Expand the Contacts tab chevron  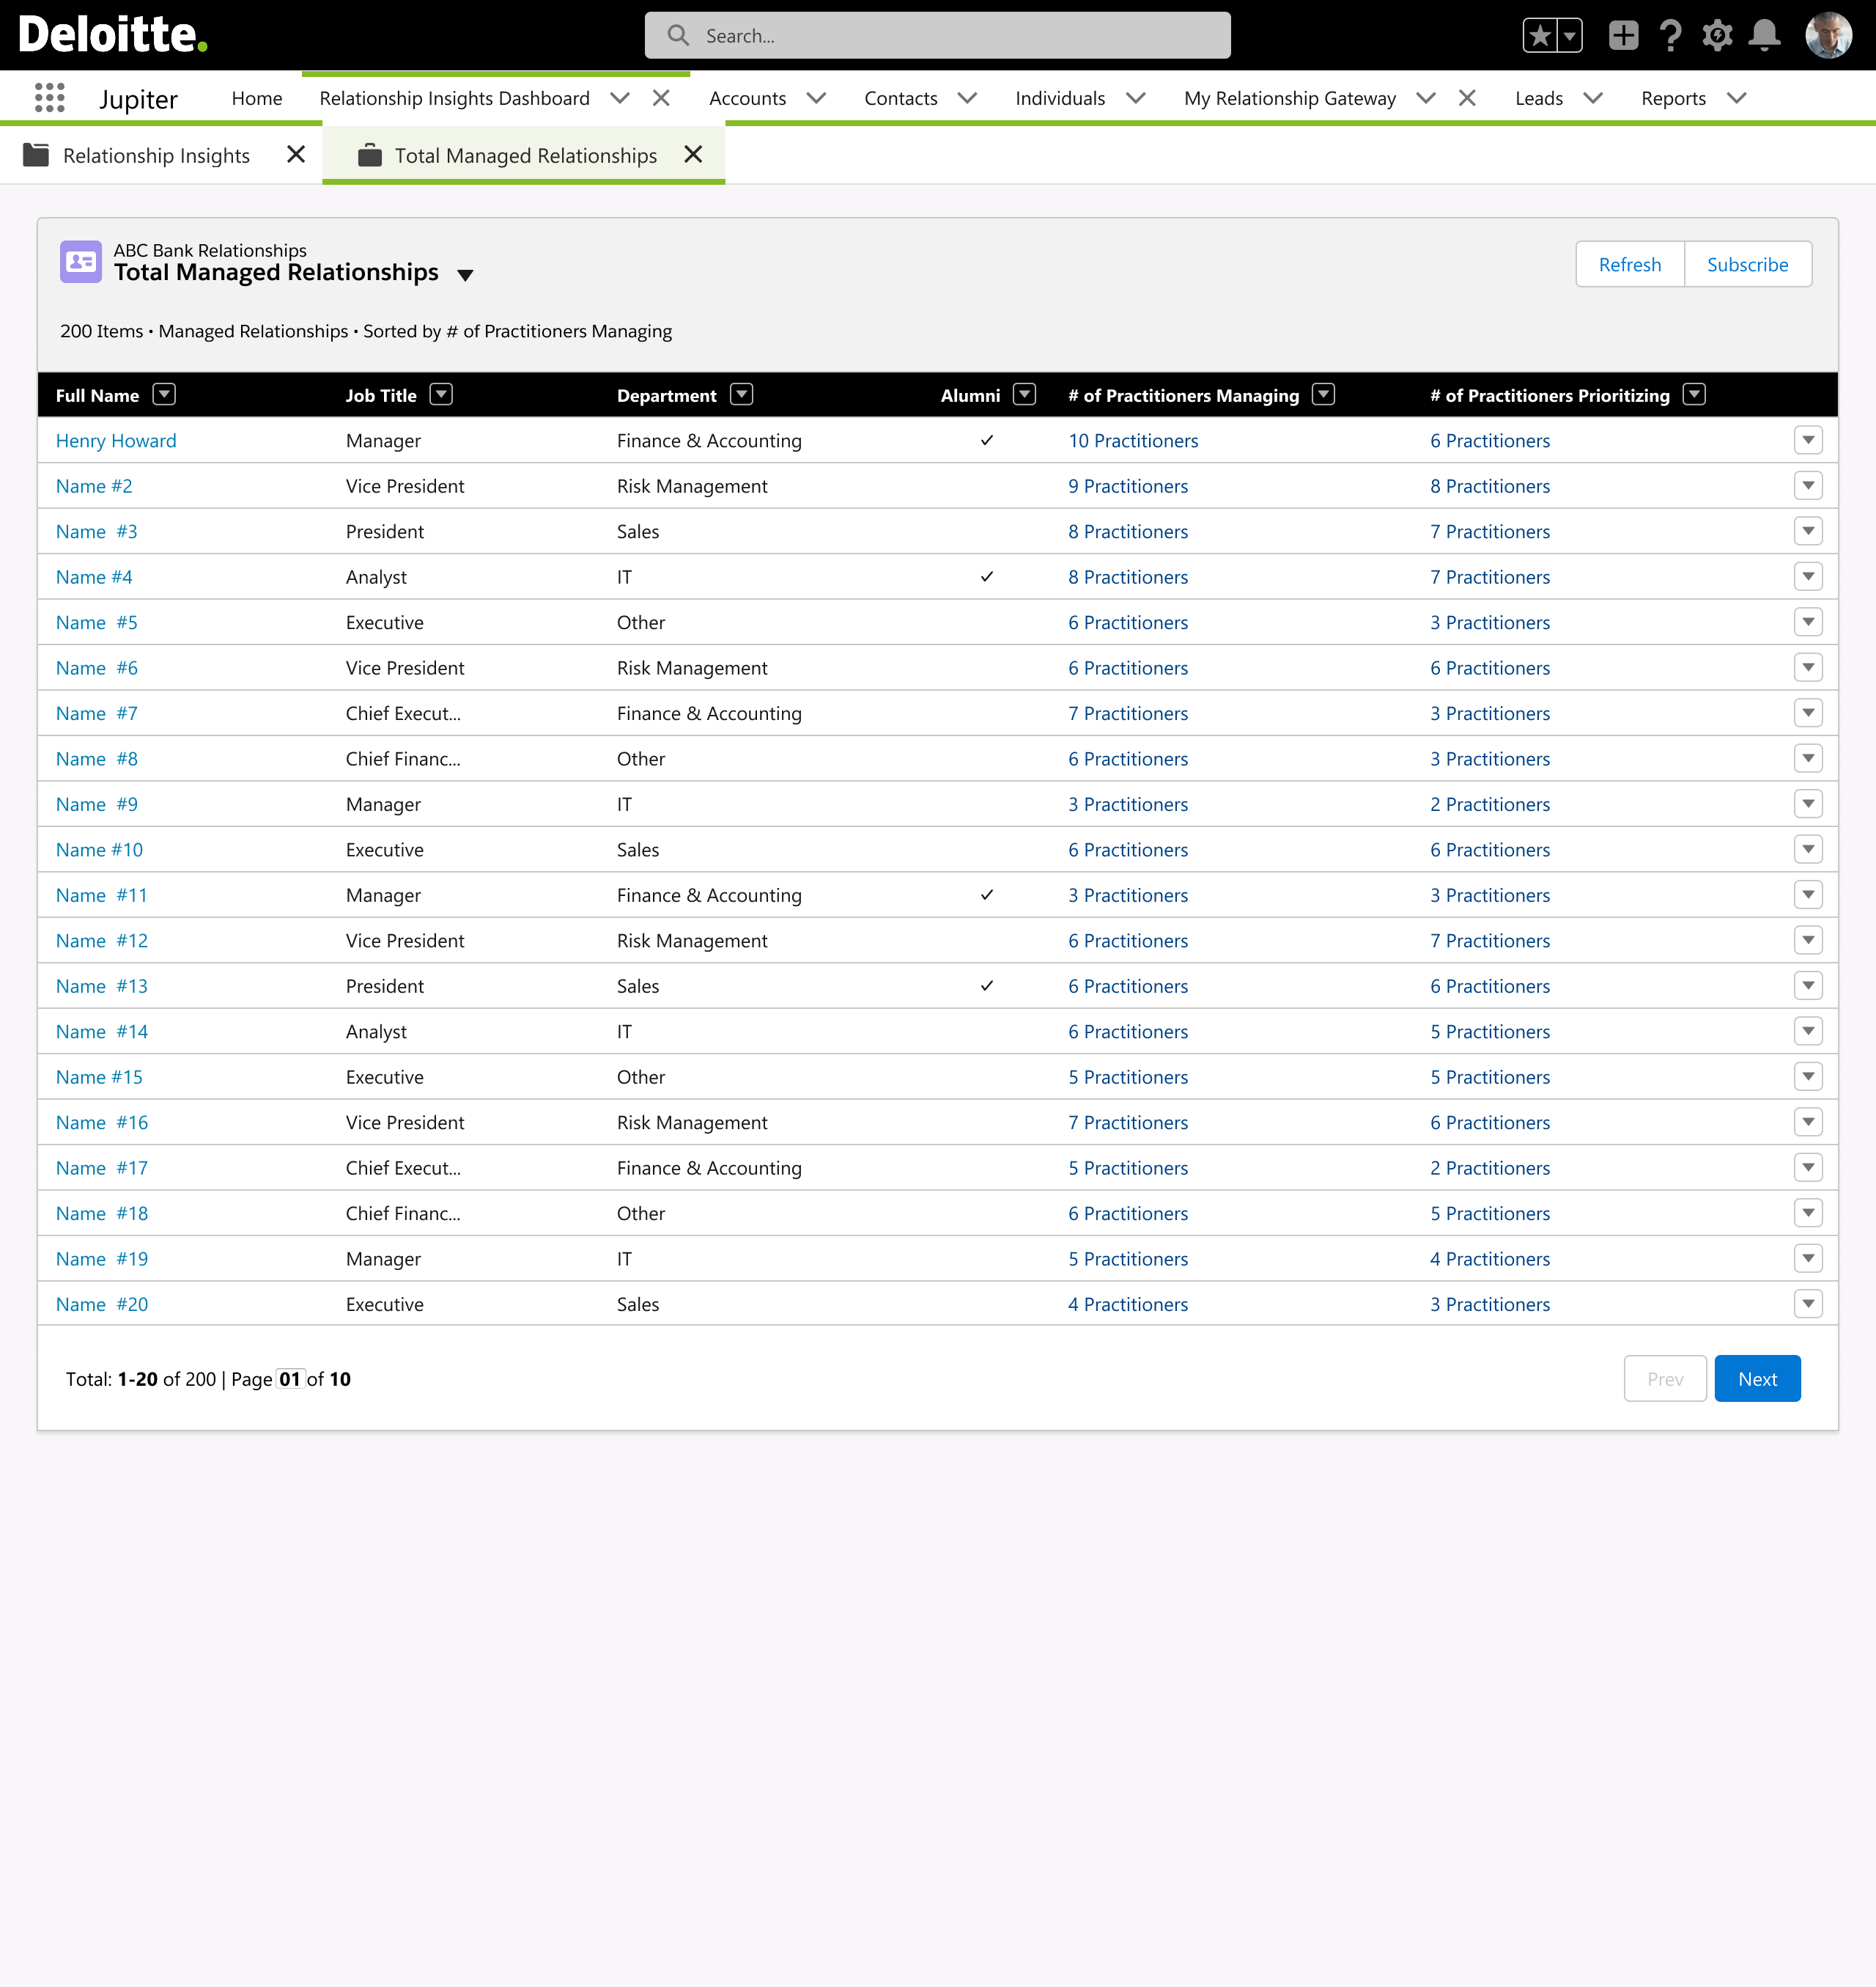coord(967,98)
